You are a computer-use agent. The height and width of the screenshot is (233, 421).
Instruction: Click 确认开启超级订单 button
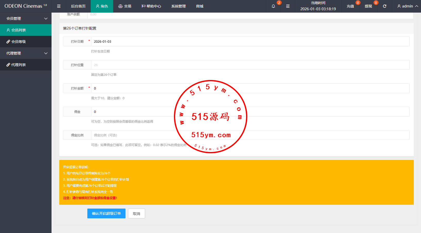tap(106, 213)
